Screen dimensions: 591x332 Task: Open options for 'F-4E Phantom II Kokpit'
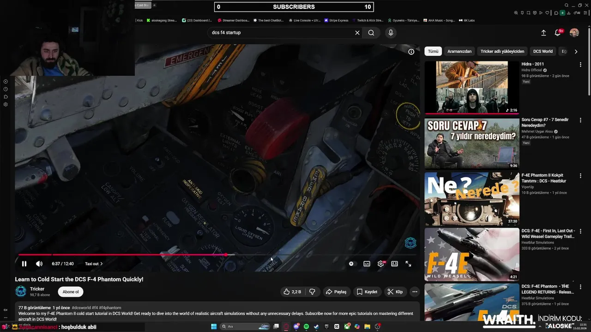(580, 176)
